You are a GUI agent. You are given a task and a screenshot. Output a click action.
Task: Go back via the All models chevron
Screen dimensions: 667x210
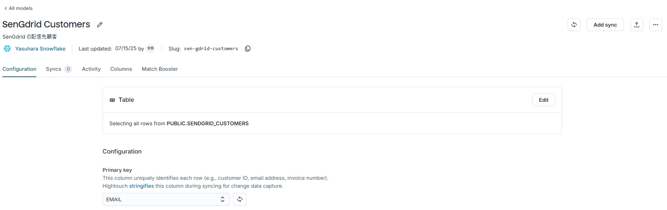coord(6,8)
